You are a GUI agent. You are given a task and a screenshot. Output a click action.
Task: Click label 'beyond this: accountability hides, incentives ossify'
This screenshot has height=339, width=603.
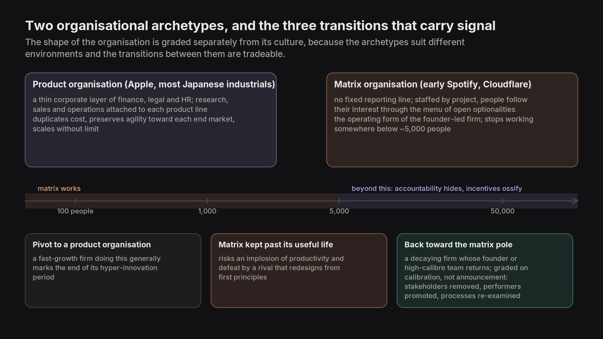coord(437,189)
